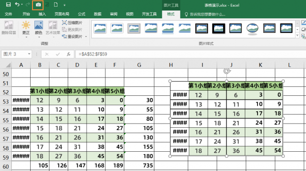Click the 删除背景 remove background button

click(8, 28)
